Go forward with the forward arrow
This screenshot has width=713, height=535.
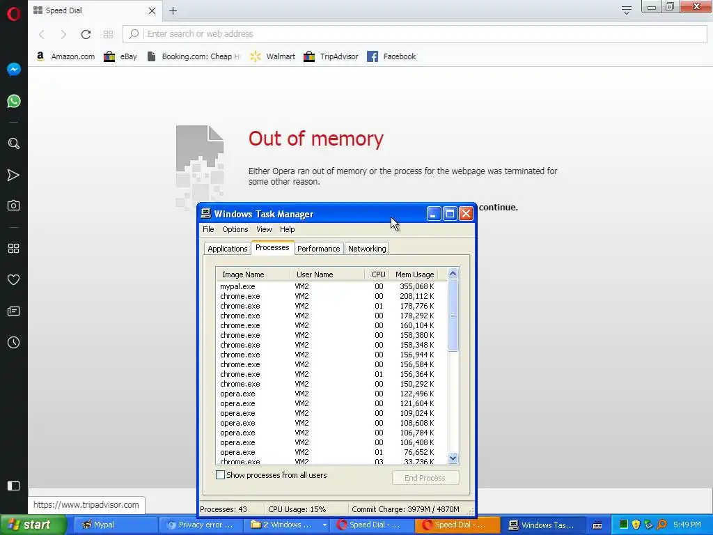tap(63, 34)
